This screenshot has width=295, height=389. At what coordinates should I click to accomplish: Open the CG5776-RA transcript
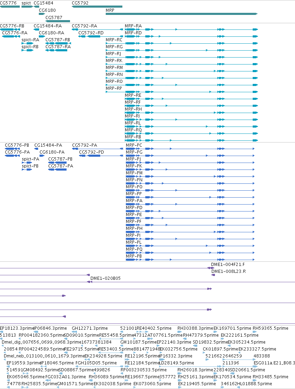click(x=11, y=36)
